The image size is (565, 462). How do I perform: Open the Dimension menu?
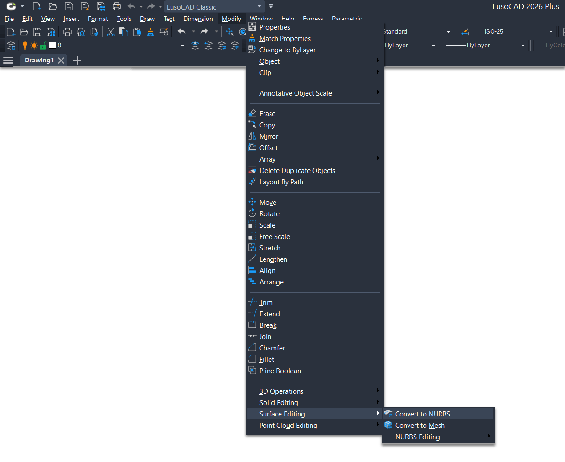point(198,19)
